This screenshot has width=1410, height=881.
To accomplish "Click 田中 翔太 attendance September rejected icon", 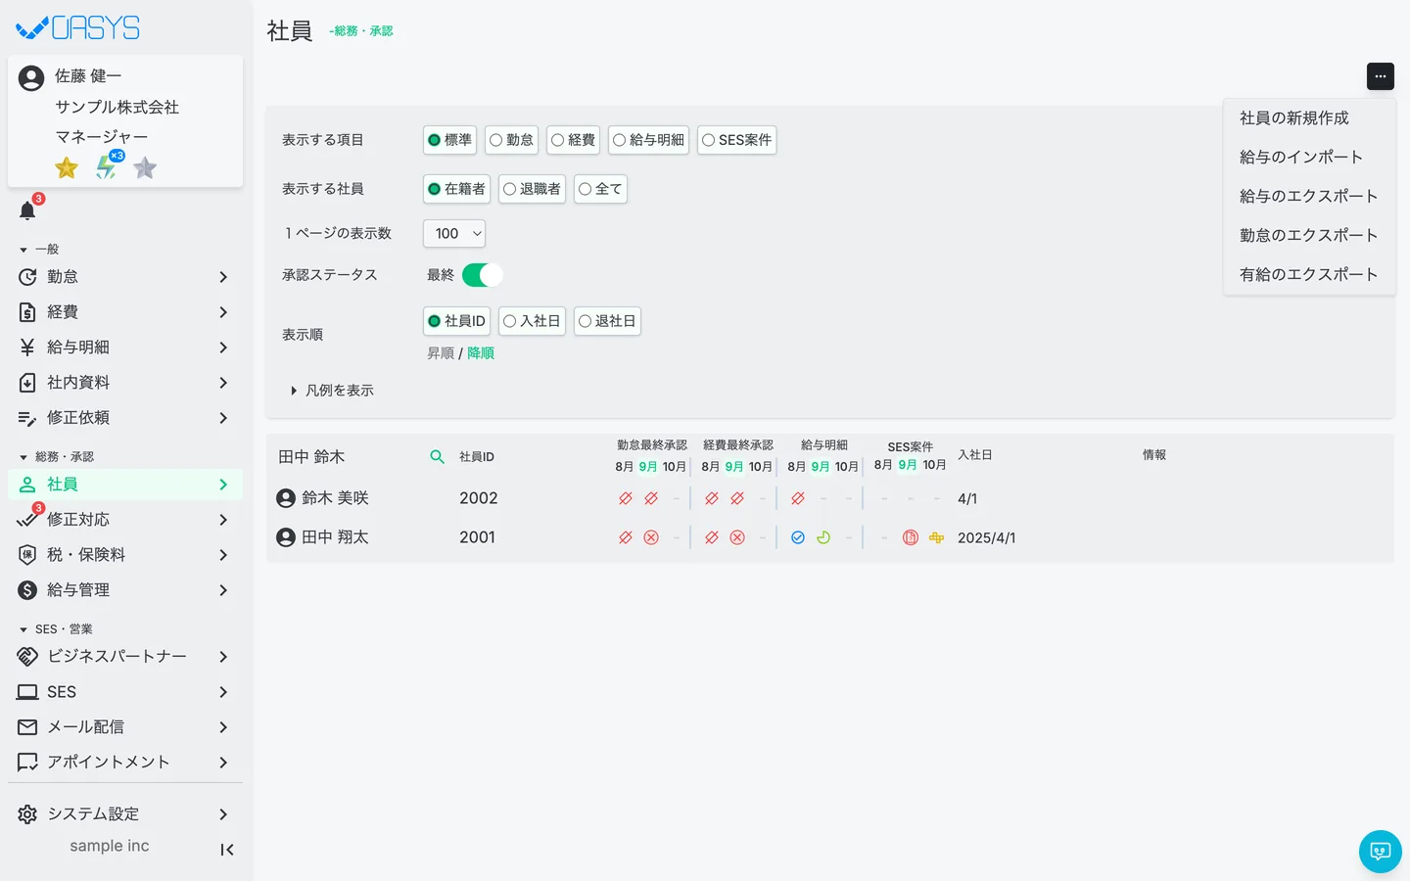I will (x=651, y=537).
